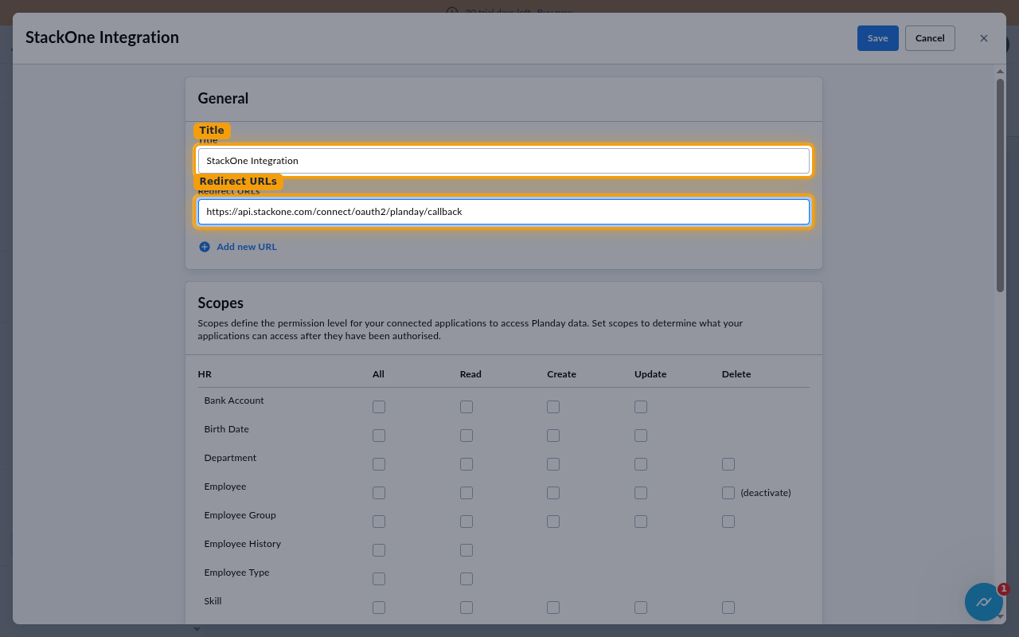1019x637 pixels.
Task: Check Skill Create checkbox
Action: click(x=553, y=608)
